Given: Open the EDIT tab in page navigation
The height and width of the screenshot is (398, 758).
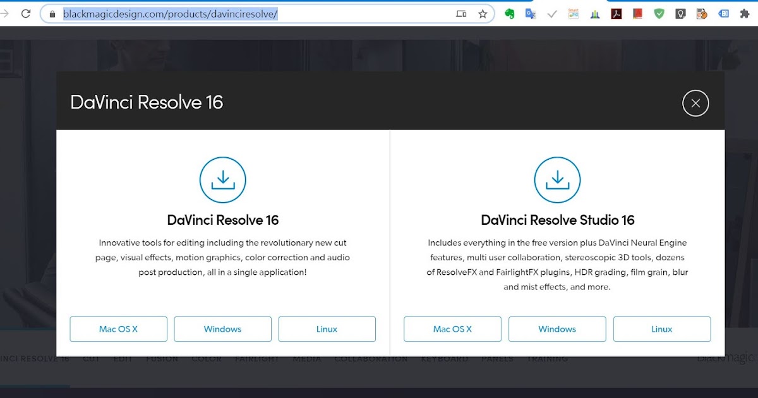Looking at the screenshot, I should coord(123,359).
